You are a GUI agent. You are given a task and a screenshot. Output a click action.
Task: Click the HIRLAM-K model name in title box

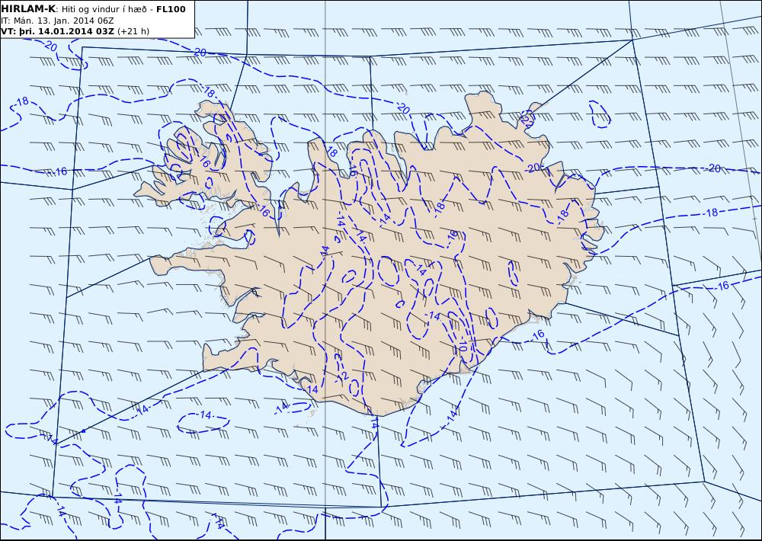tap(29, 8)
